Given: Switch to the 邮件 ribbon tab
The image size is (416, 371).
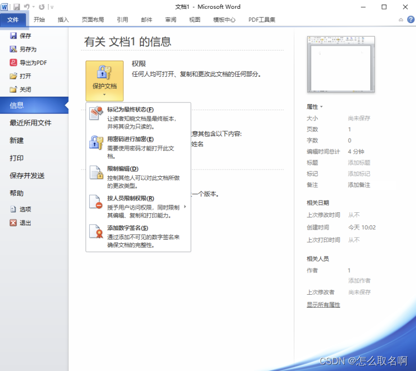Looking at the screenshot, I should coord(146,20).
